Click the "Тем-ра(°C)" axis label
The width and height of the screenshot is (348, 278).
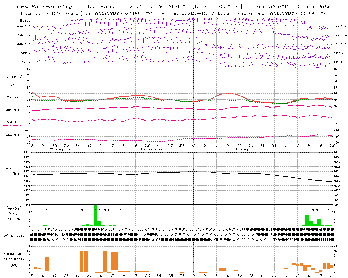(x=13, y=77)
